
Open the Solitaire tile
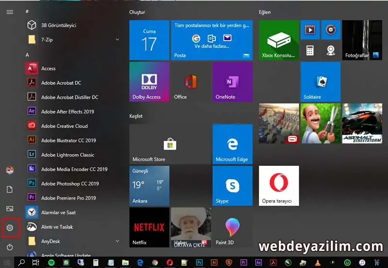point(321,82)
